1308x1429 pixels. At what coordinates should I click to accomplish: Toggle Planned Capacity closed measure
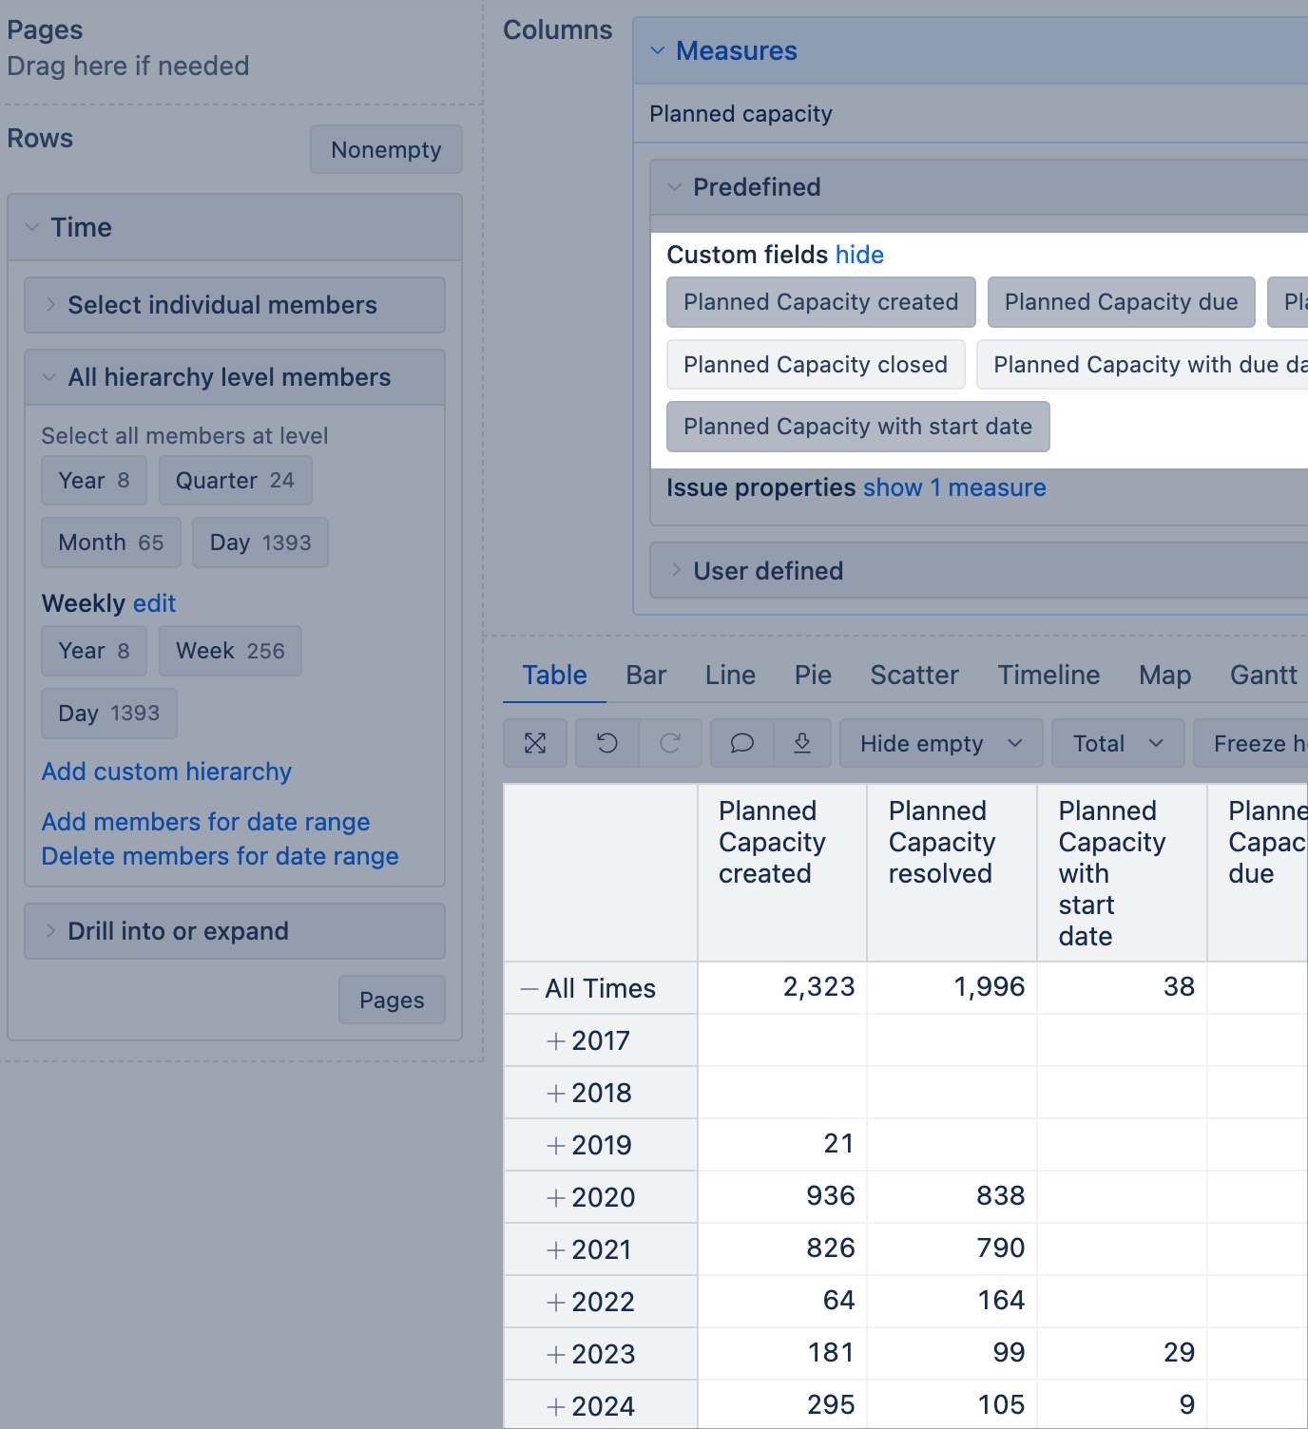(x=816, y=365)
